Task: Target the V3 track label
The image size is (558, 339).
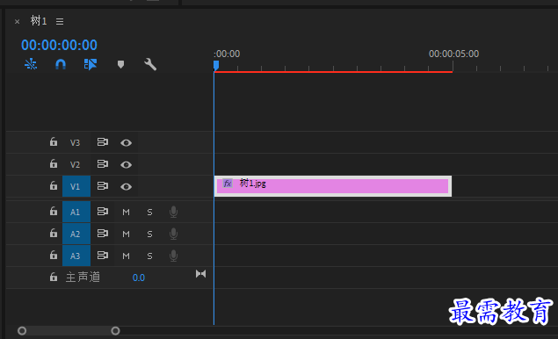Action: click(75, 142)
